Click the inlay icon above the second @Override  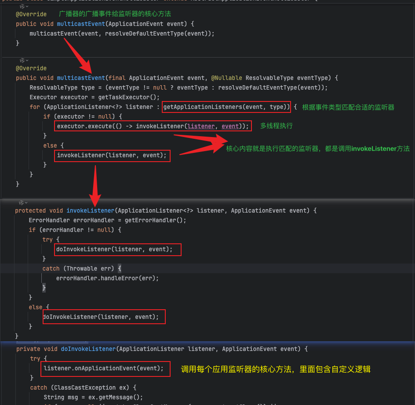[x=22, y=60]
